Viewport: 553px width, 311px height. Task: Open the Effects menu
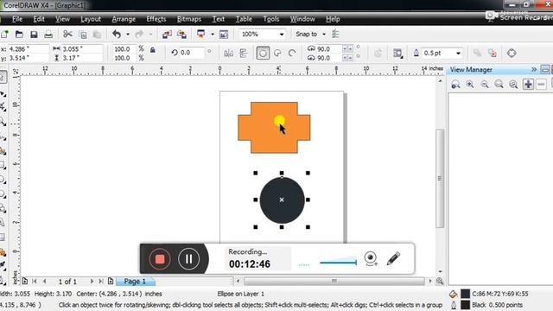click(x=156, y=19)
